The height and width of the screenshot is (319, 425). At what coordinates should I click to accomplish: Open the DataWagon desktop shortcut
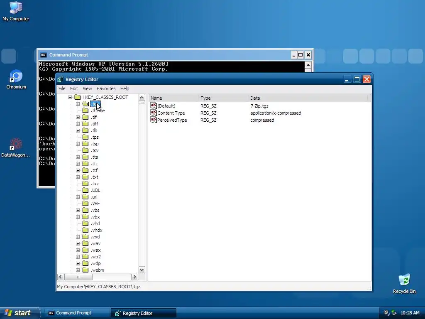tap(16, 148)
